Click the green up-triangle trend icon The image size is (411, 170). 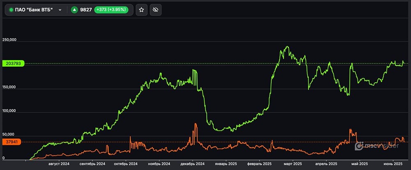click(74, 10)
